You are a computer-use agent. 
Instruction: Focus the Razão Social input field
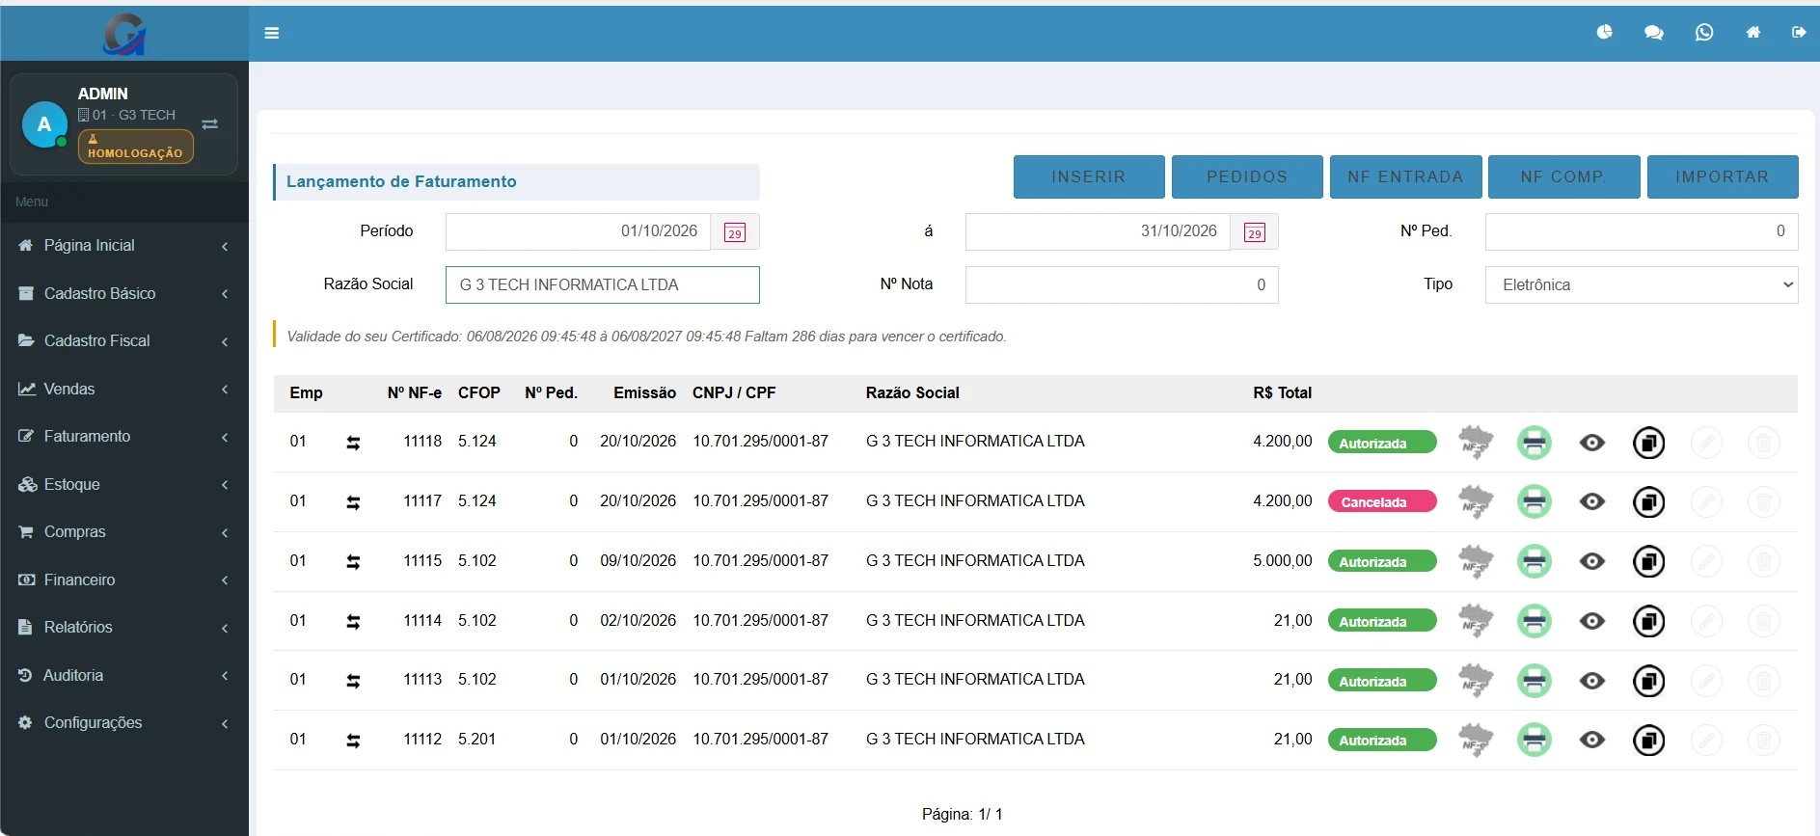[x=603, y=284]
